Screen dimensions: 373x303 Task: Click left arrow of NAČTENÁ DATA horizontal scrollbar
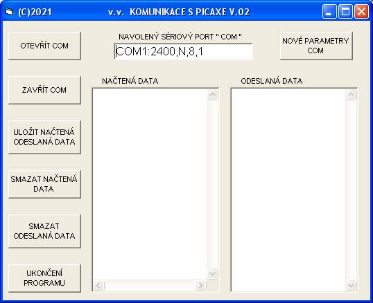pos(98,286)
